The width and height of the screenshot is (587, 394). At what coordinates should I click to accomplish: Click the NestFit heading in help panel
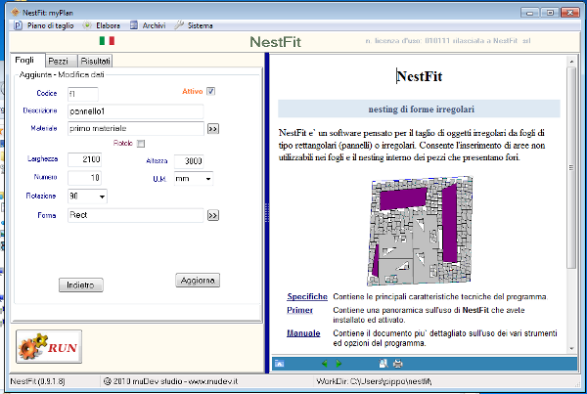click(420, 76)
